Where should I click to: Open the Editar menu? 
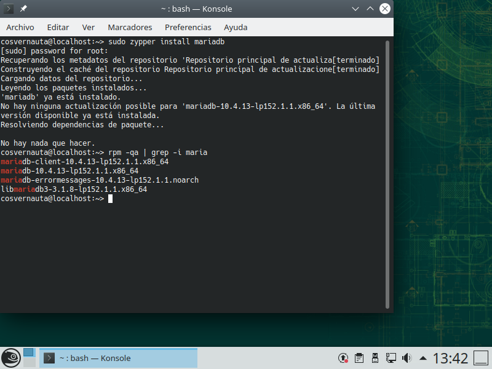pos(58,27)
